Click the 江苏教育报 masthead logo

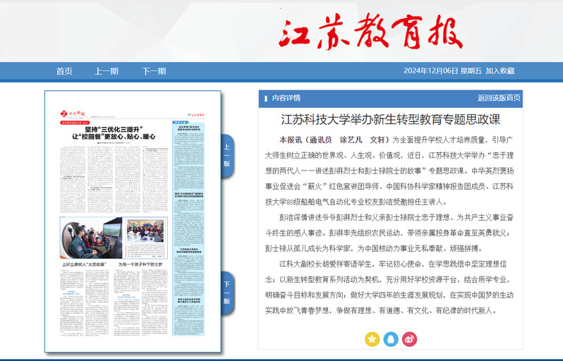pos(370,32)
